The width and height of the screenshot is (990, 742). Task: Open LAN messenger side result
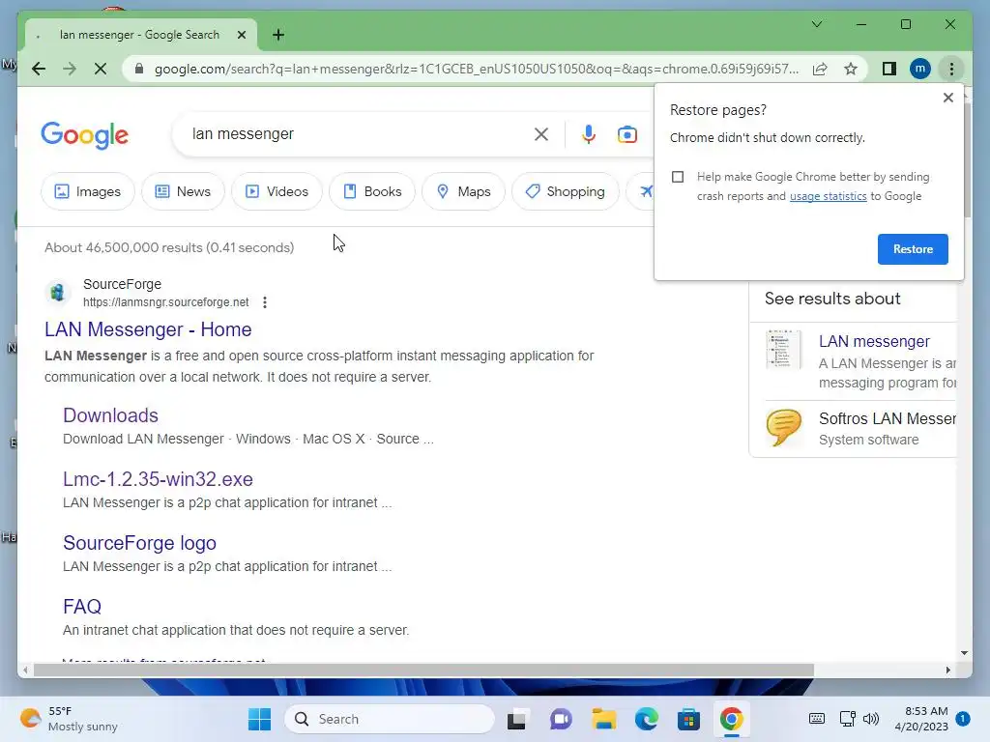(x=874, y=341)
